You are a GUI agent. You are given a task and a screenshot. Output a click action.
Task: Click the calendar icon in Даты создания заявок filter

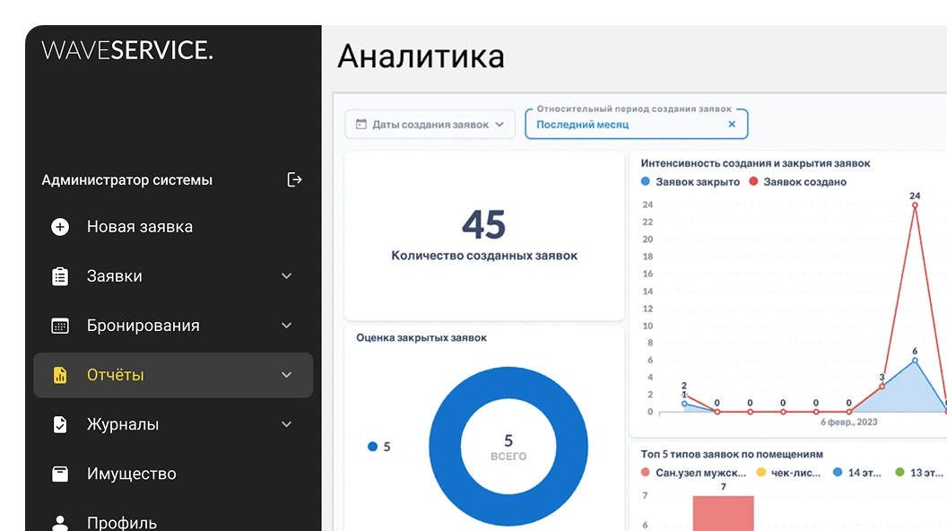[x=361, y=124]
